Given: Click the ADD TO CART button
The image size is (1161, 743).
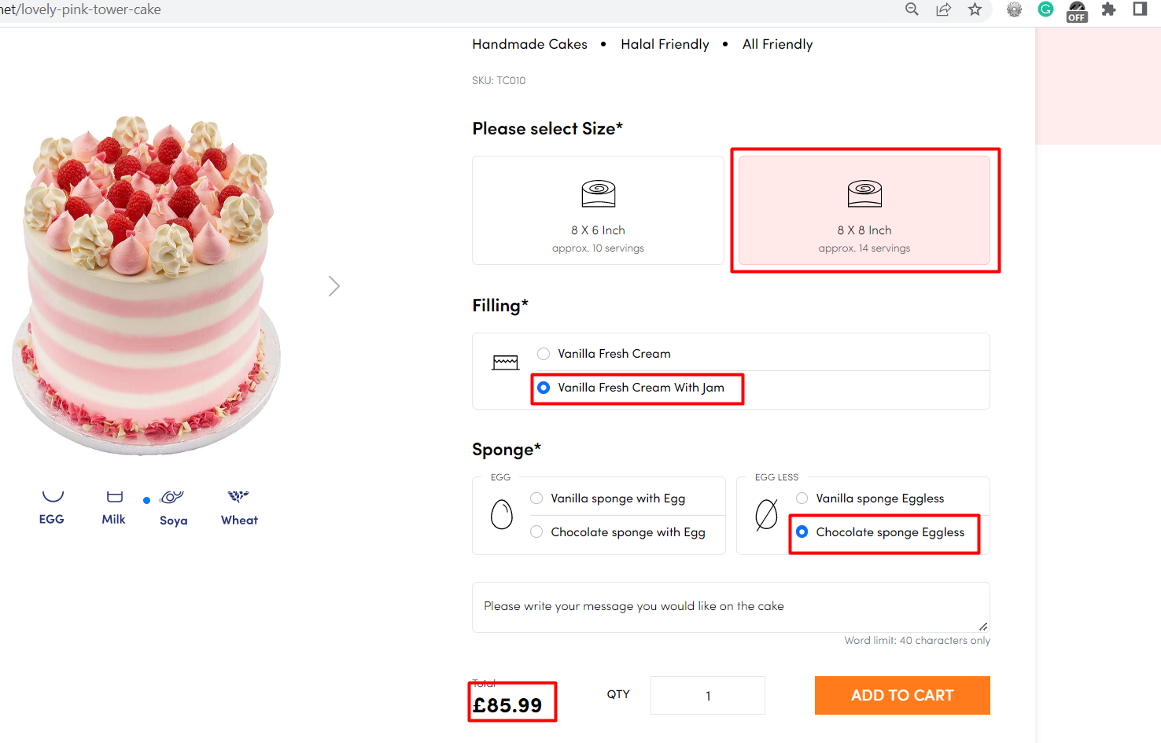Looking at the screenshot, I should click(x=901, y=695).
